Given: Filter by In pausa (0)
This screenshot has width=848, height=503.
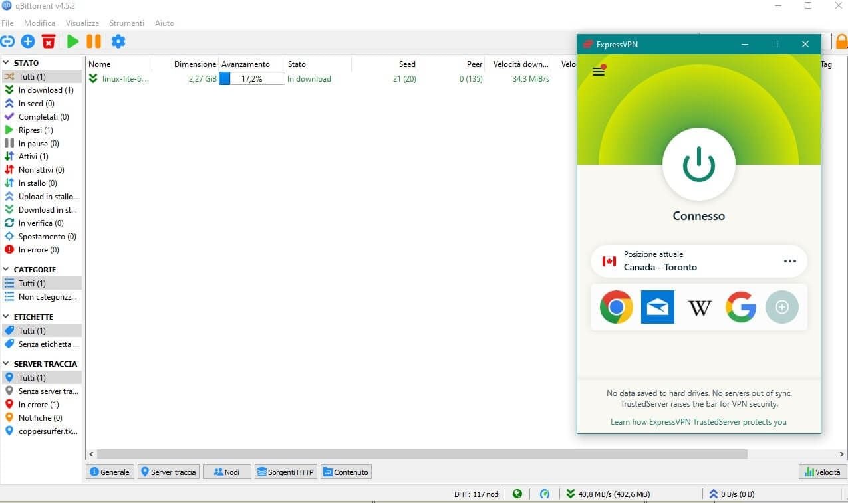Looking at the screenshot, I should 41,144.
